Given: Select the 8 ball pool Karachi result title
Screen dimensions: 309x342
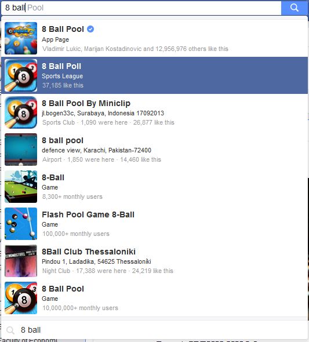Looking at the screenshot, I should pos(63,140).
